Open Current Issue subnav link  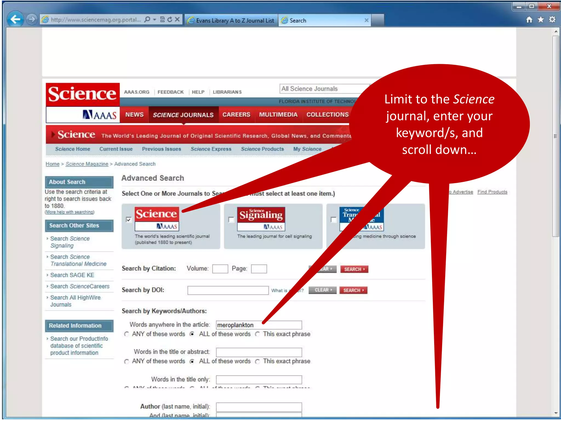point(116,149)
